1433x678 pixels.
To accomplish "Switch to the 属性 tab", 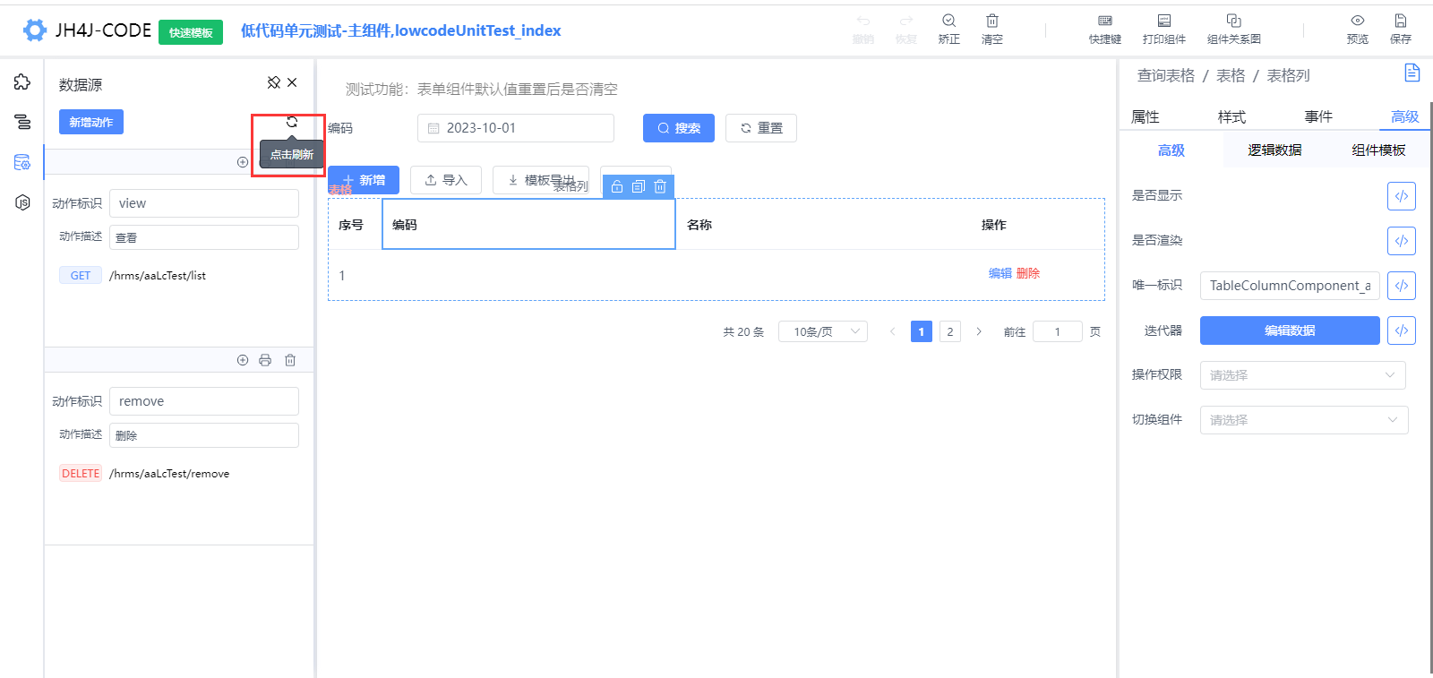I will (x=1146, y=116).
